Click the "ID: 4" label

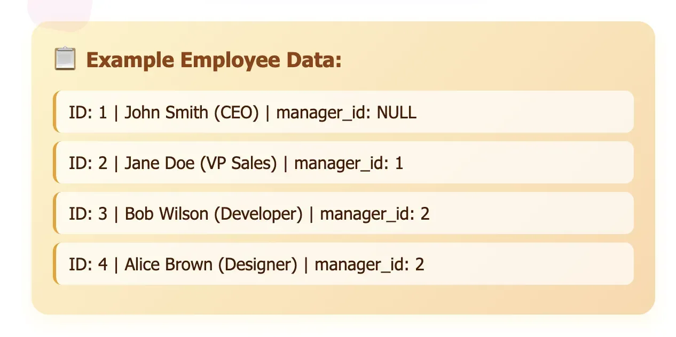point(88,264)
